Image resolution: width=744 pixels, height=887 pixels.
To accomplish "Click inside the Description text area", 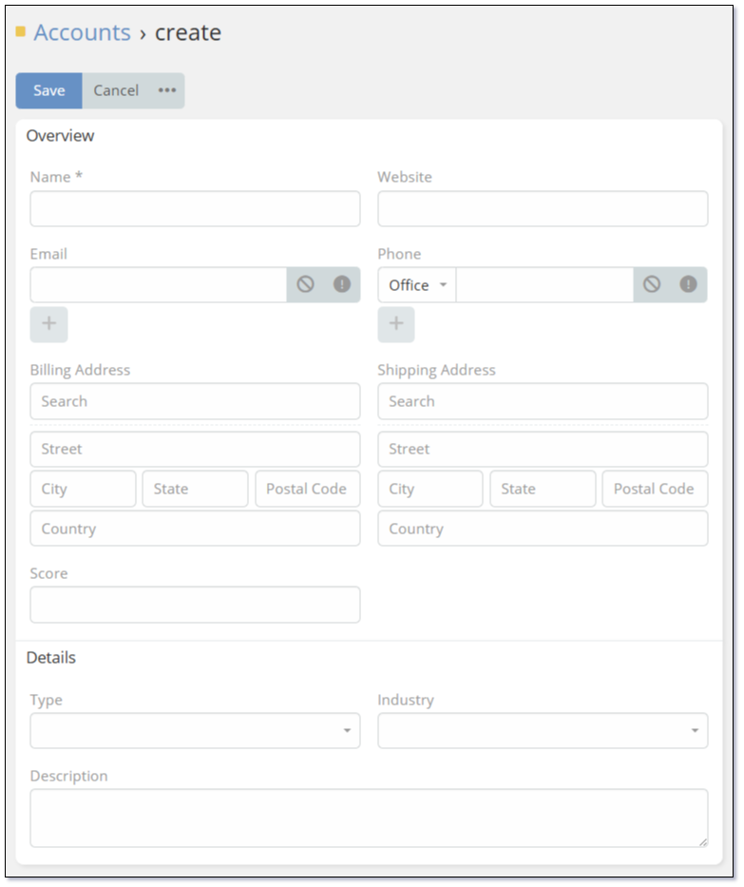I will [x=369, y=818].
